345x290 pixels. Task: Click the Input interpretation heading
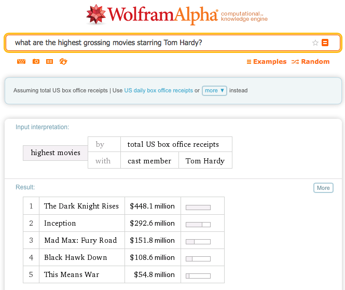(x=42, y=127)
